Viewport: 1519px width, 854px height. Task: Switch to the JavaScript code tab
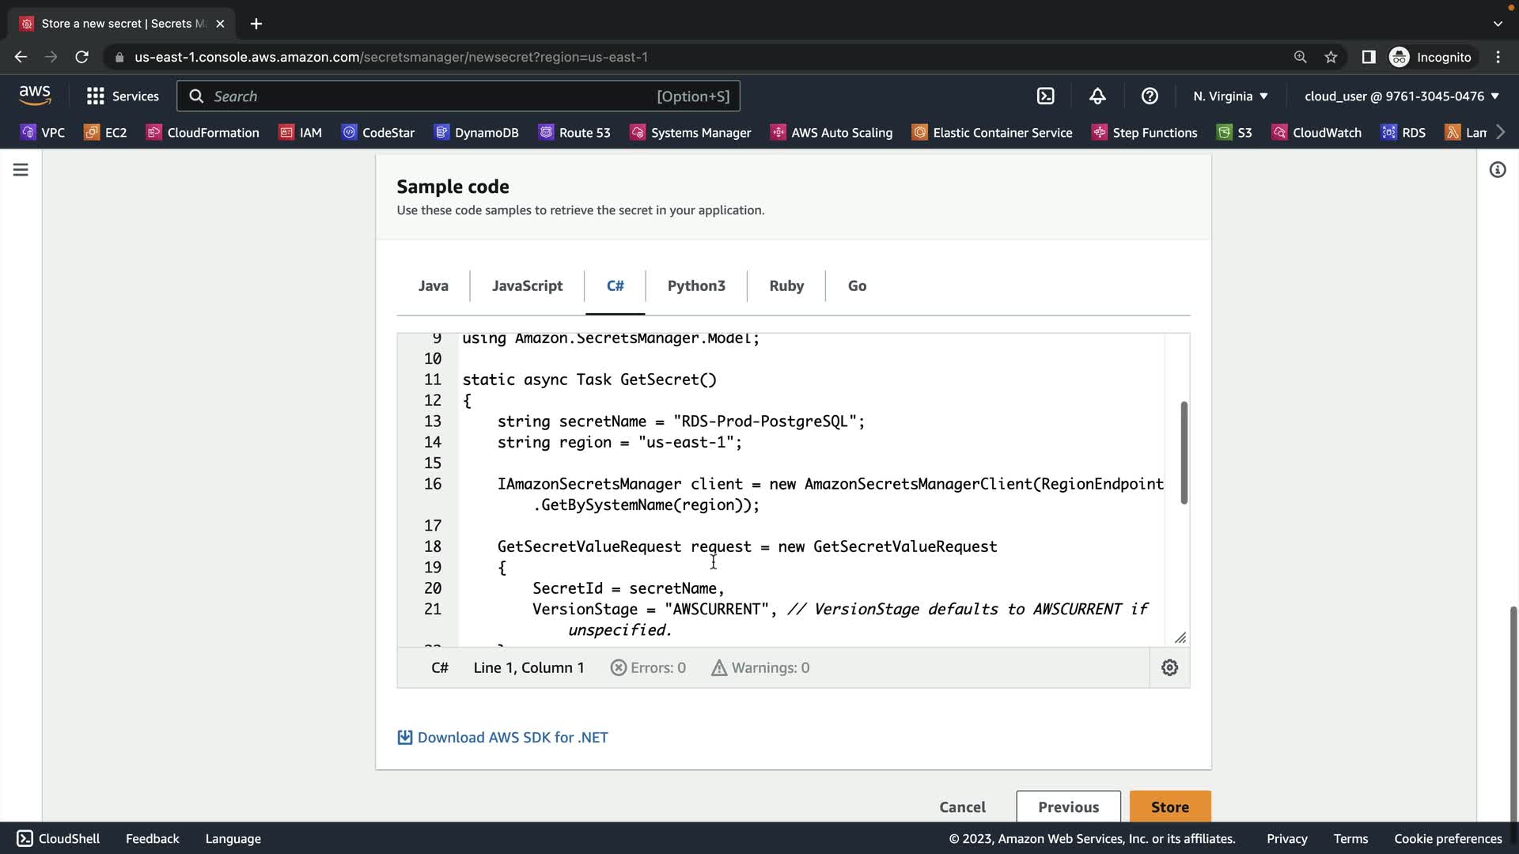(x=527, y=286)
